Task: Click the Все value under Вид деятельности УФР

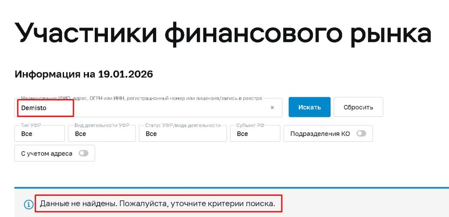Action: pos(81,134)
